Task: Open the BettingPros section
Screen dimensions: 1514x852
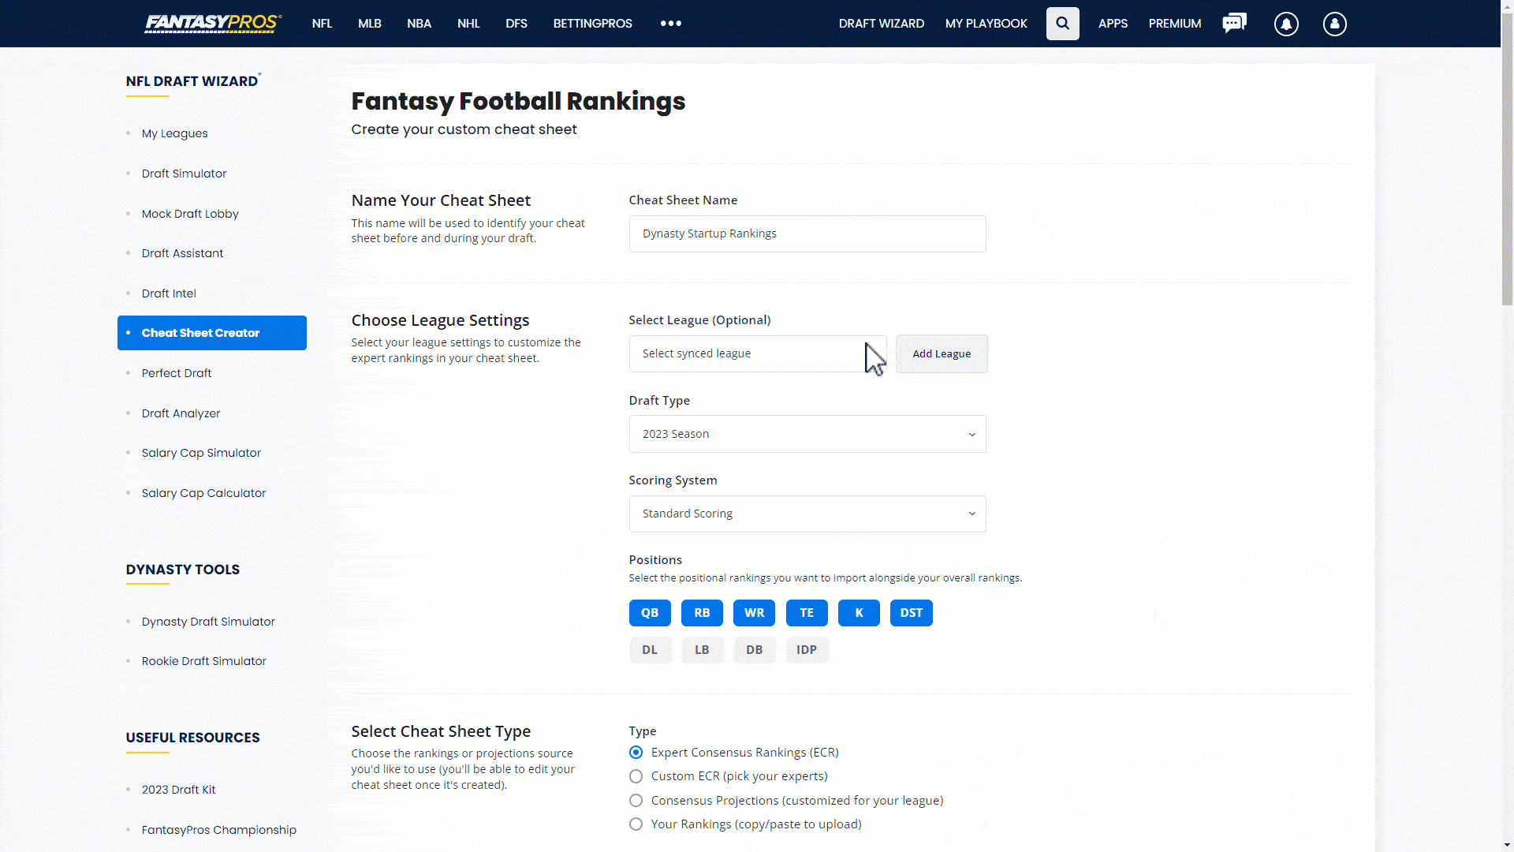Action: click(593, 23)
